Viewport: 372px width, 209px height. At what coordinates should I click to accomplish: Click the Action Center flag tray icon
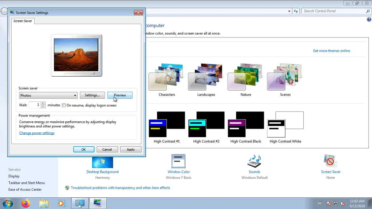pyautogui.click(x=329, y=203)
